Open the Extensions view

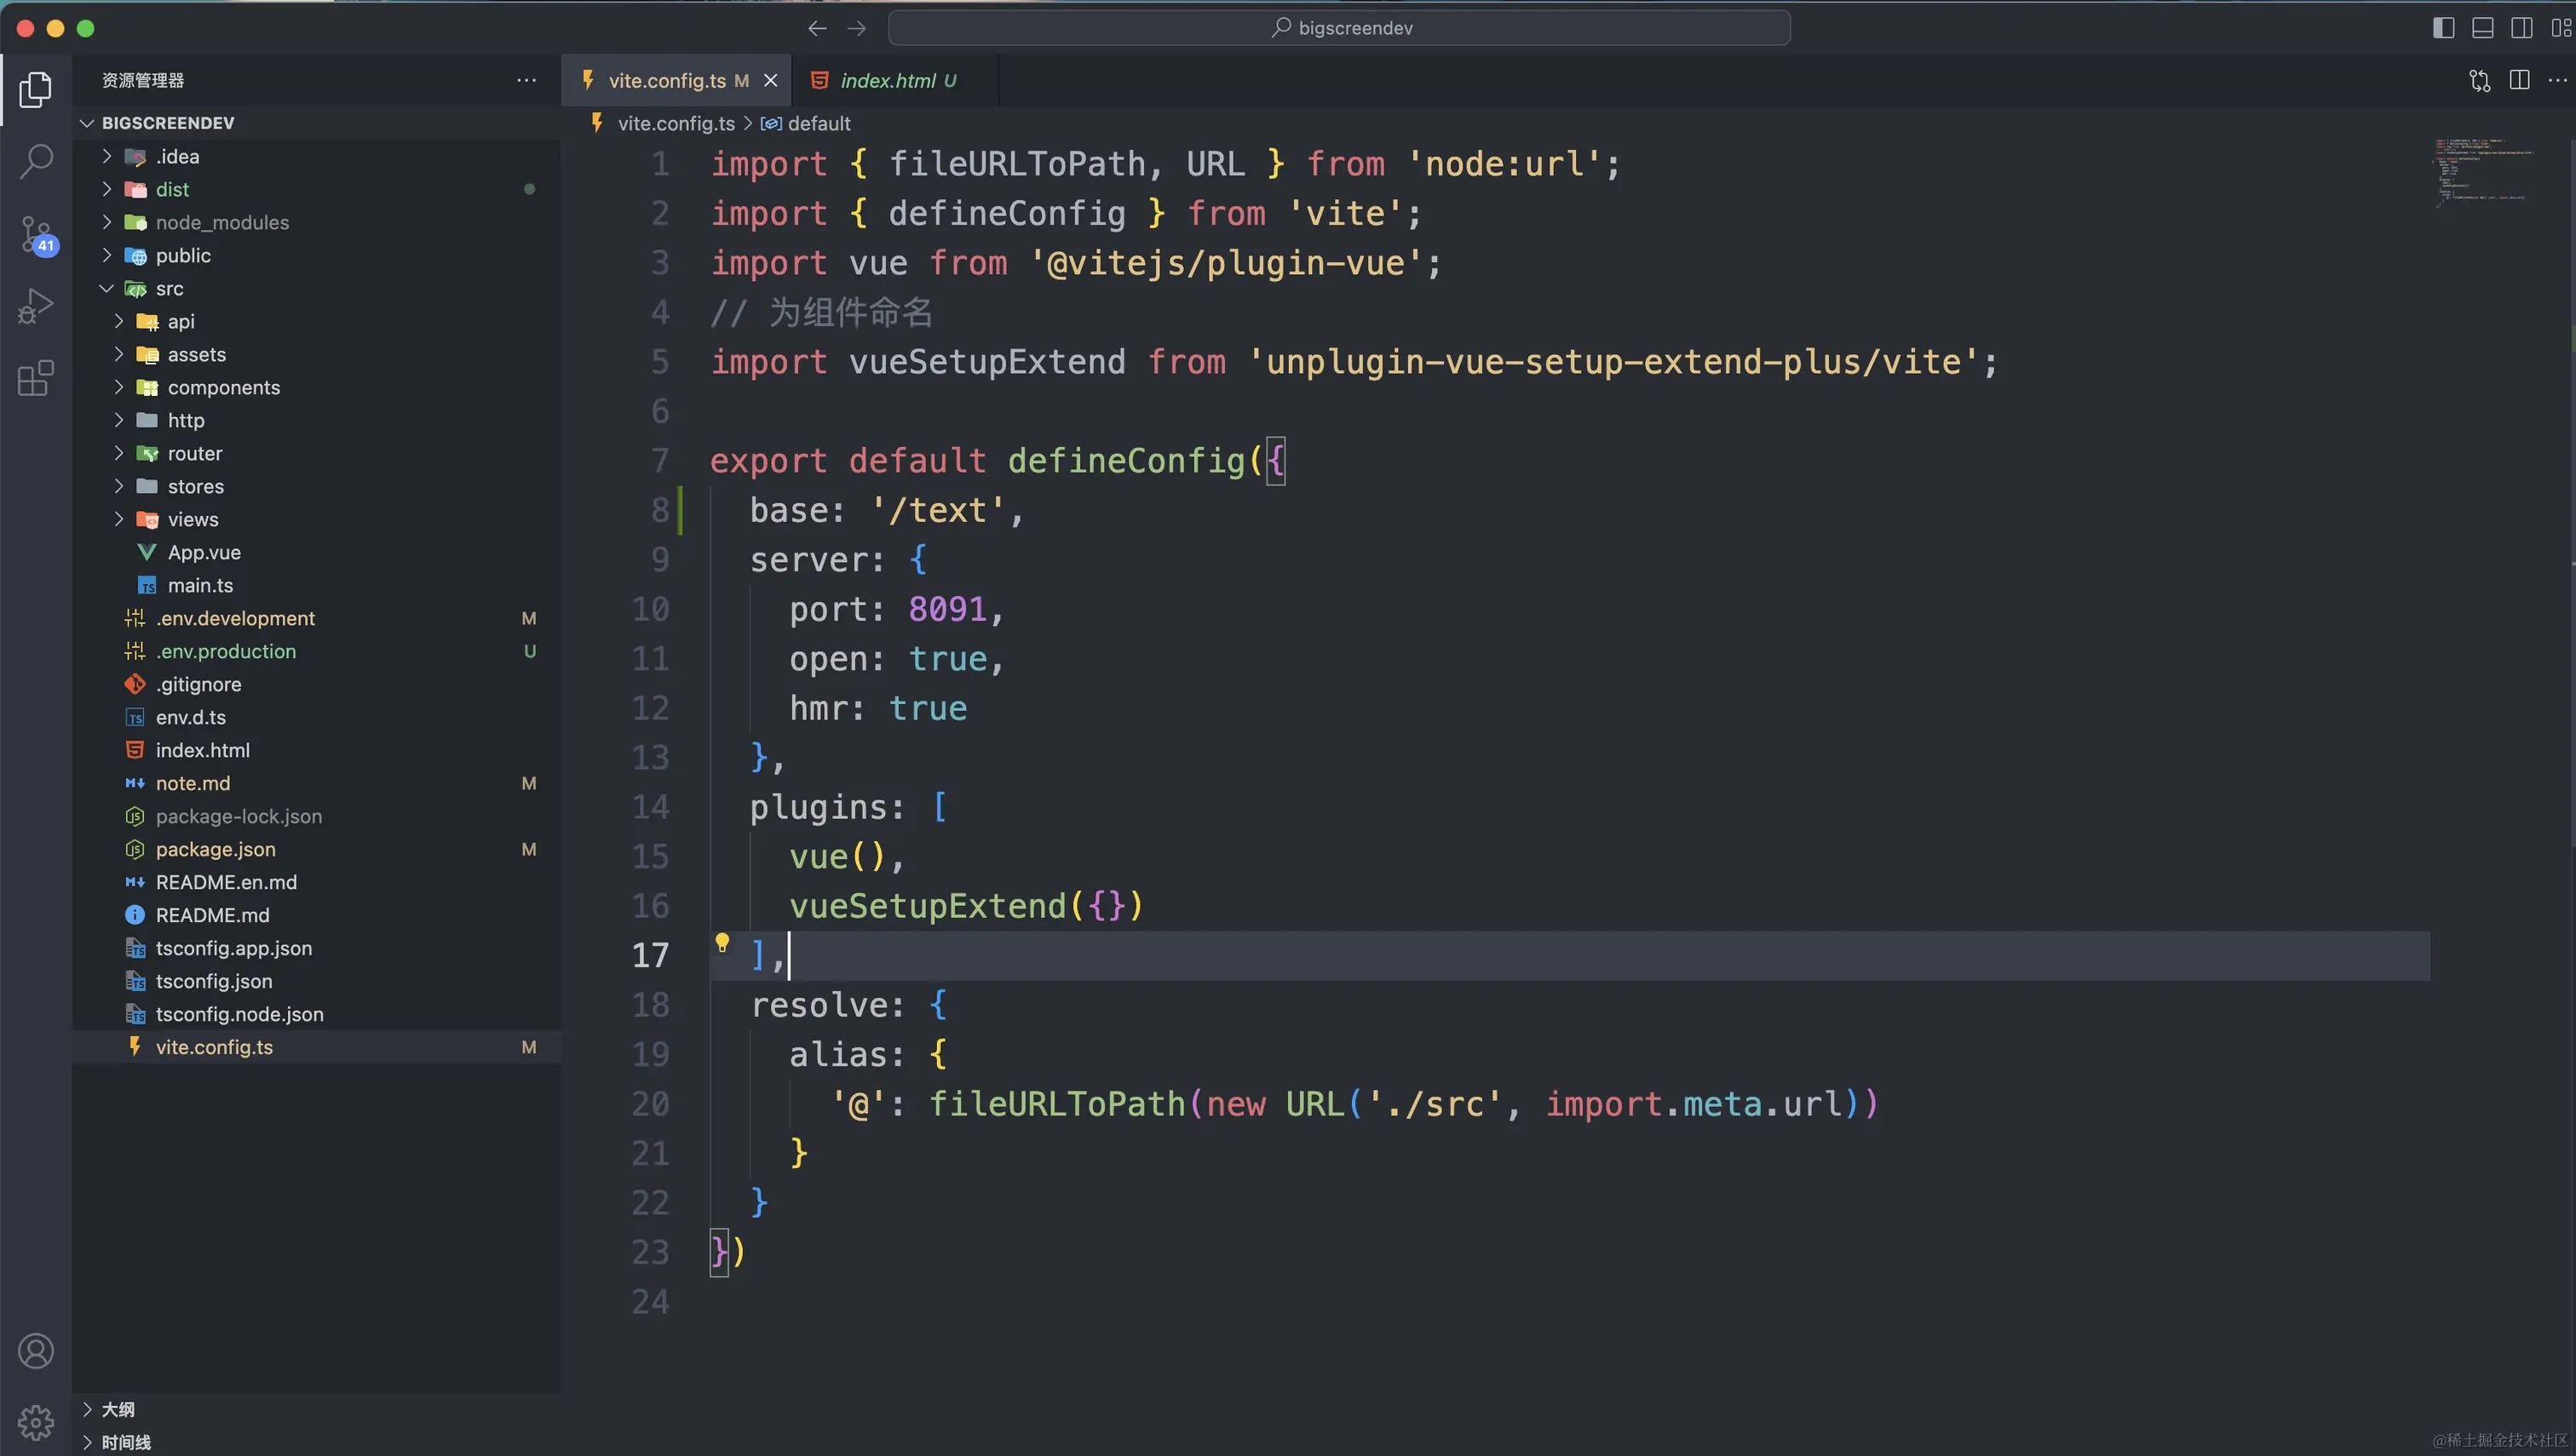pos(36,378)
